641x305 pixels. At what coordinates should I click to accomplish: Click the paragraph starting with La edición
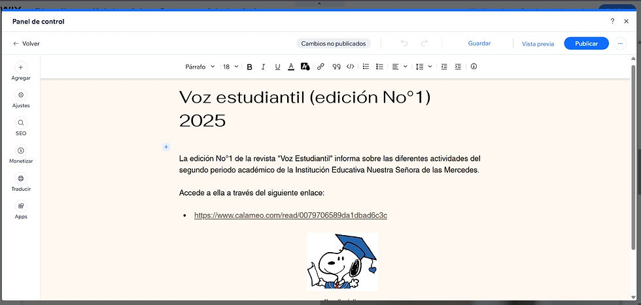[x=330, y=164]
